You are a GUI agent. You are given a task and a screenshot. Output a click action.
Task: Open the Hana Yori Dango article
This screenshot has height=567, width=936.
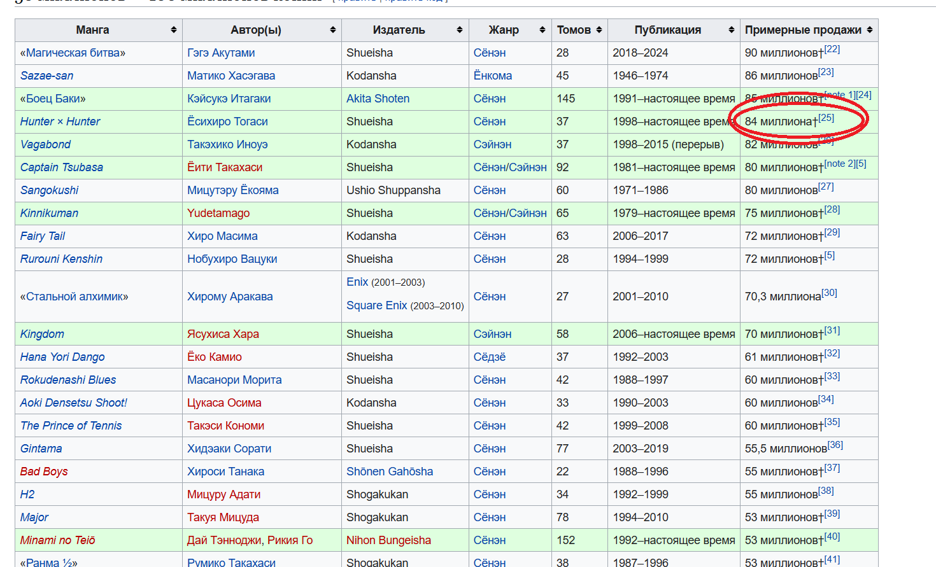(x=62, y=357)
